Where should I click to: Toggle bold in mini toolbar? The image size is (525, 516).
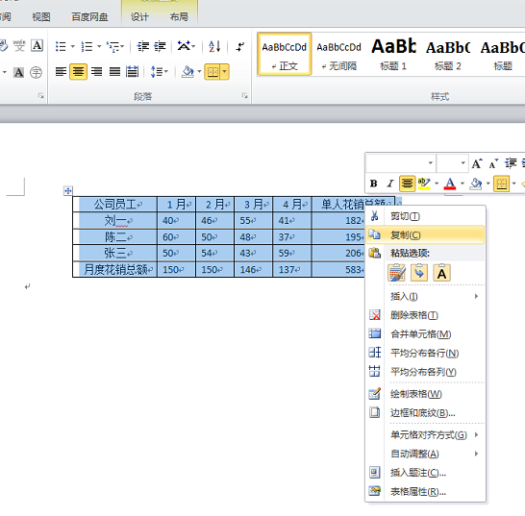pyautogui.click(x=374, y=184)
